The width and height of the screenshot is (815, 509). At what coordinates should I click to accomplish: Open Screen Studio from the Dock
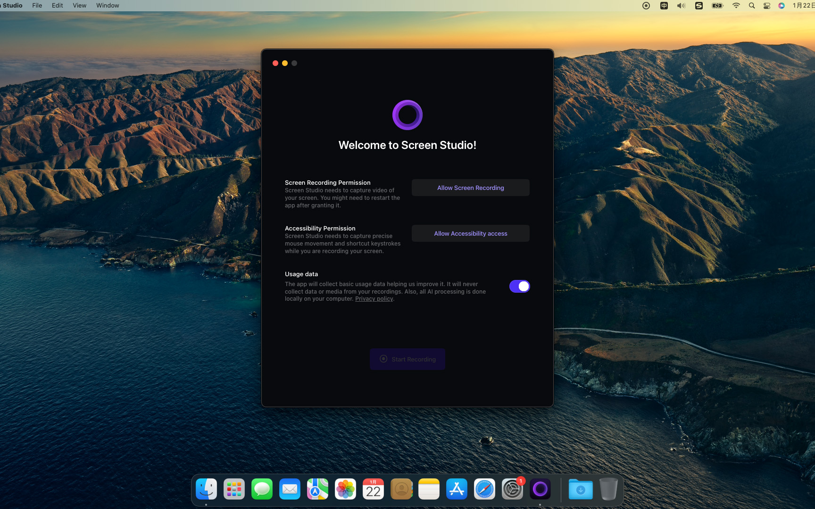coord(540,489)
